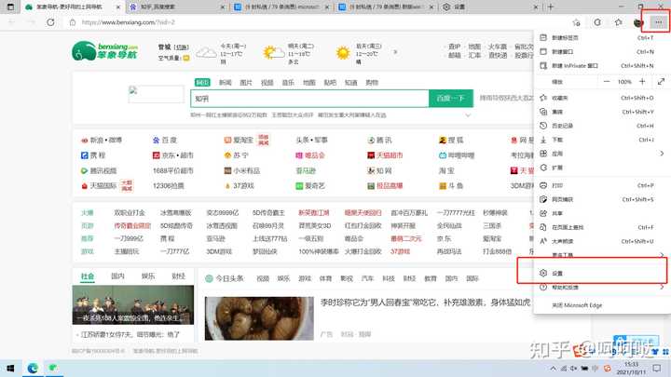Click the search box containing 知乎
Viewport: 671px width, 377px height.
coord(309,99)
